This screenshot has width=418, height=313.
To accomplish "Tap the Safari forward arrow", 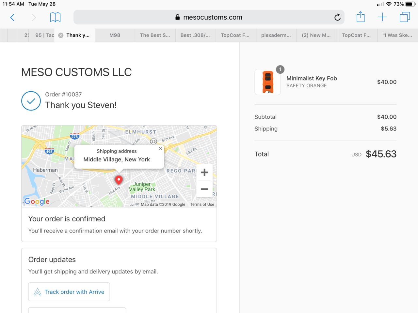I will (34, 17).
